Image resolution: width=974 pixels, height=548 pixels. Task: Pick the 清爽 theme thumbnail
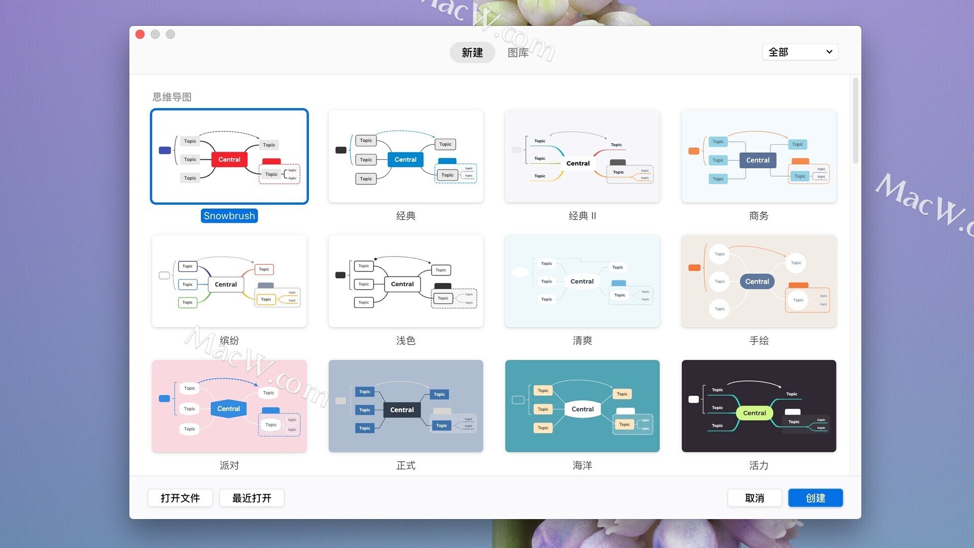coord(582,281)
